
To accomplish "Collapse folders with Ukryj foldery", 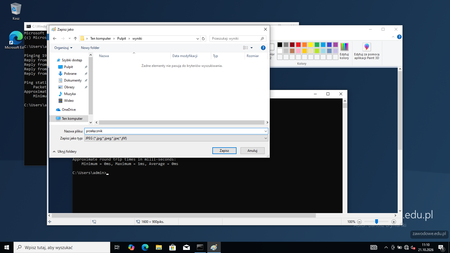I will click(65, 152).
